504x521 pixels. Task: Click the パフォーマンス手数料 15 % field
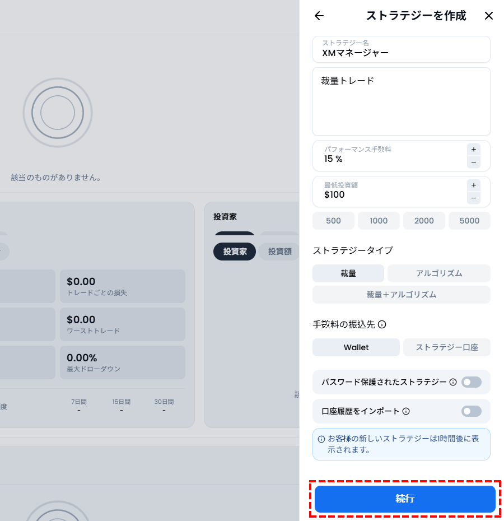(401, 156)
